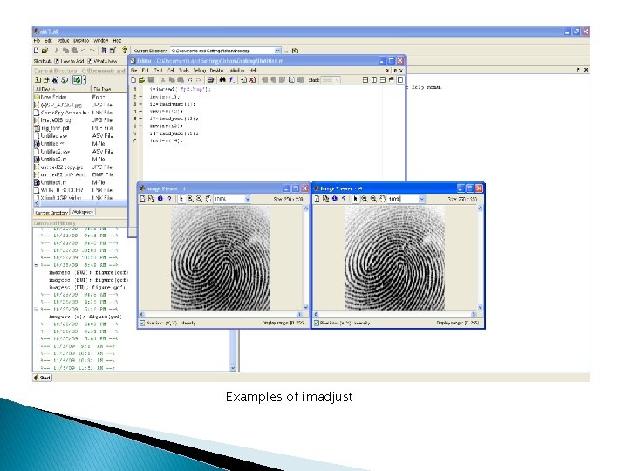Click down arrow of Command History scrollbar
This screenshot has height=471, width=628.
click(233, 368)
